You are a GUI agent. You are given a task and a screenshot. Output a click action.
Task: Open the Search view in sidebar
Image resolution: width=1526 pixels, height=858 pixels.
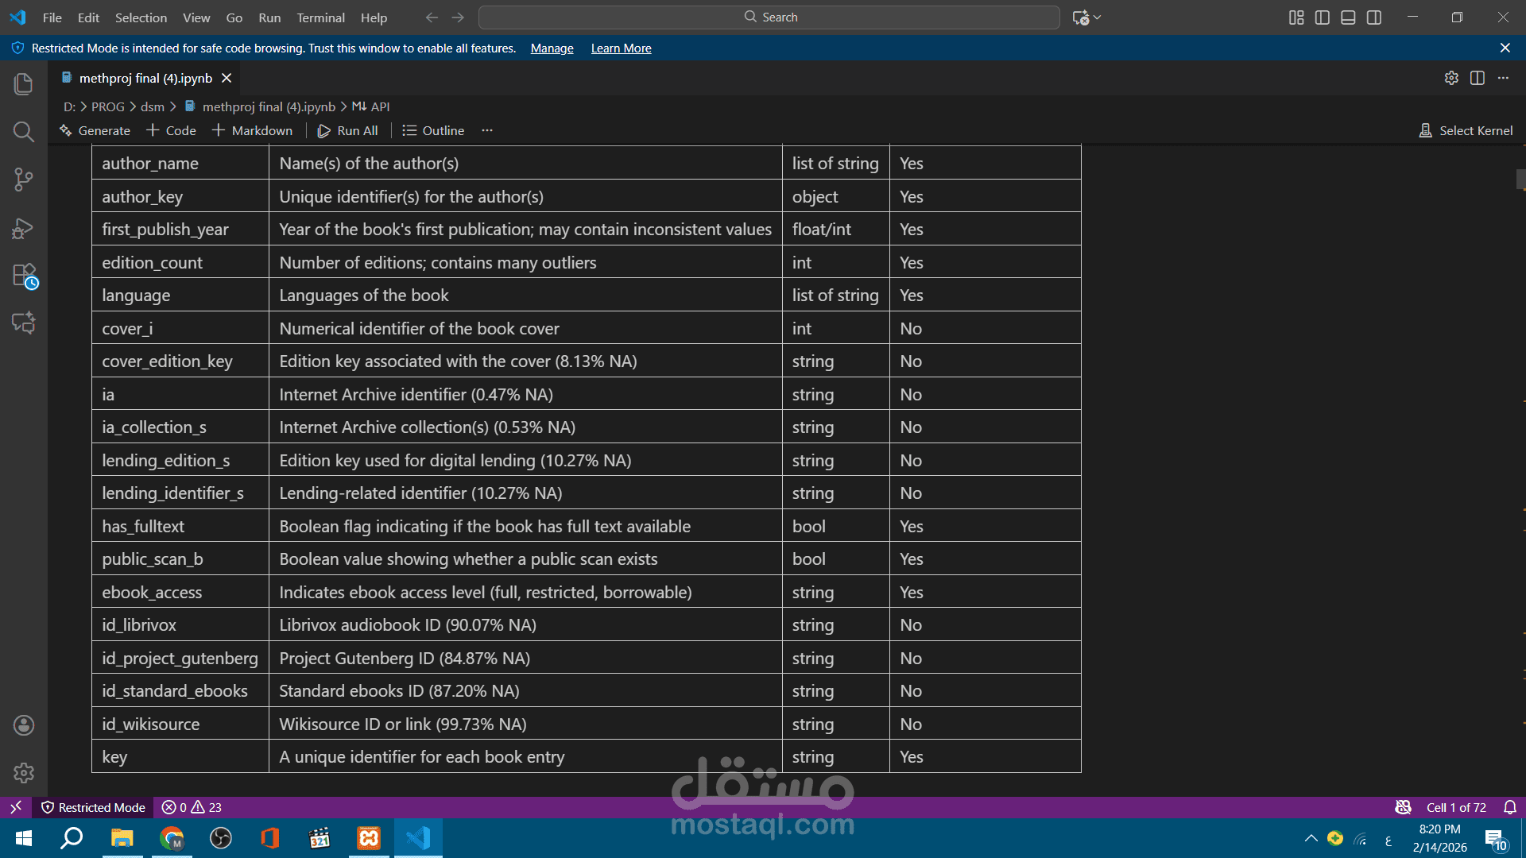[x=24, y=131]
